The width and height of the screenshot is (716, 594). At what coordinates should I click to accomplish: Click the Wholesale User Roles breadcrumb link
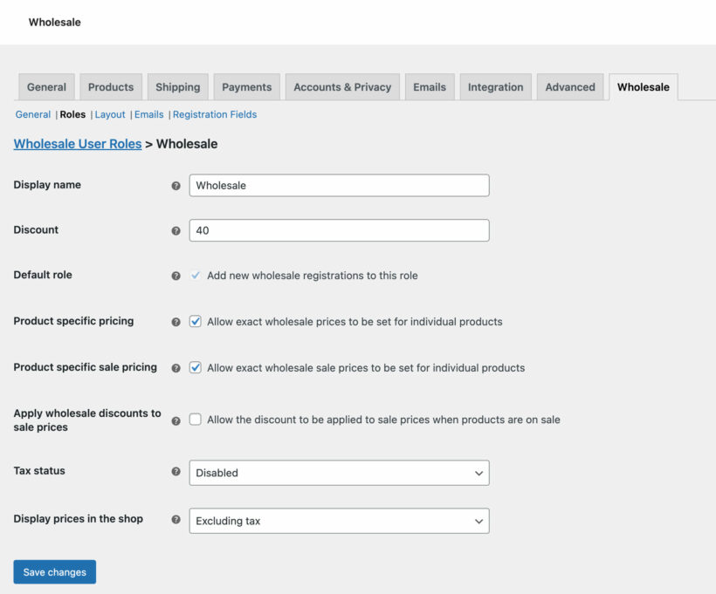point(76,143)
